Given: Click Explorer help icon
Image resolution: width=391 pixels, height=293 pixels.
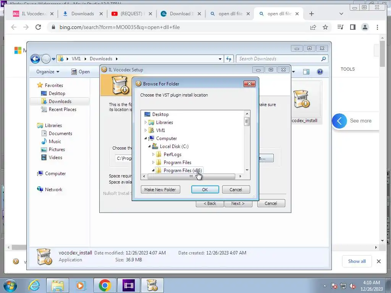Looking at the screenshot, I should (320, 72).
